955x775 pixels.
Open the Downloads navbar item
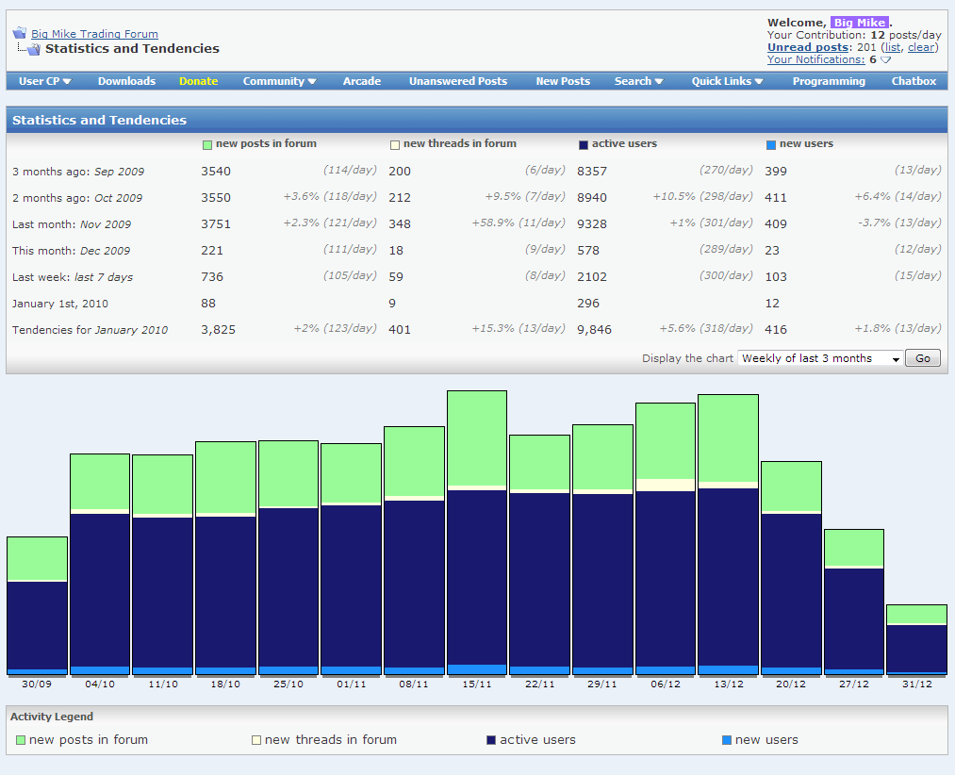pyautogui.click(x=126, y=81)
